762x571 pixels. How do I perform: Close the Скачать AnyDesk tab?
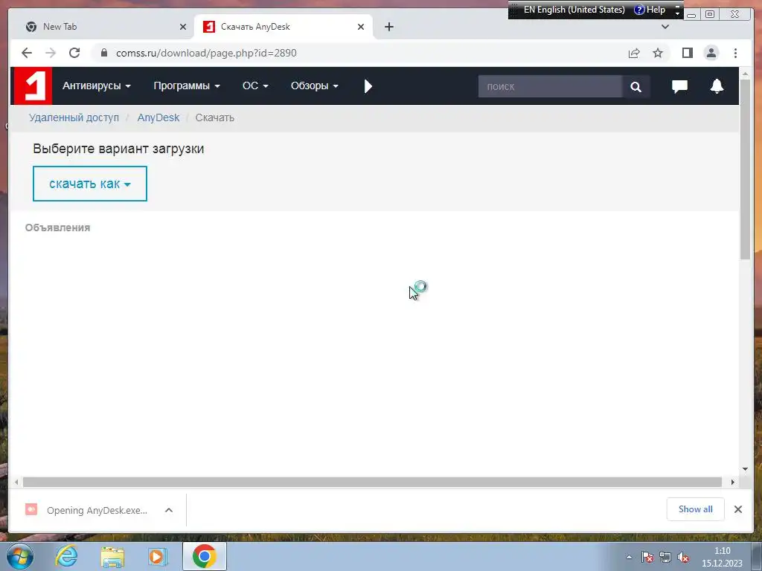[361, 27]
